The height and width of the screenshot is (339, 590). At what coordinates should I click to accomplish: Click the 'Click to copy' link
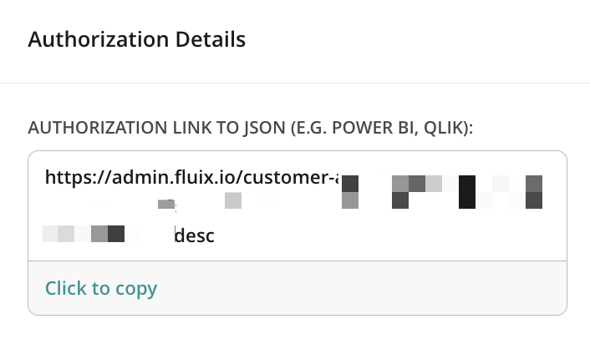(x=101, y=289)
